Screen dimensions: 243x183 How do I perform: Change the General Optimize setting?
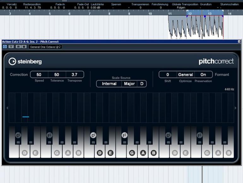pyautogui.click(x=186, y=75)
